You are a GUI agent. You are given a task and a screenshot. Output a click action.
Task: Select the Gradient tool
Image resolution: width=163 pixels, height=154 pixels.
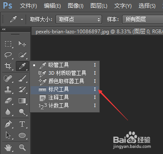[22, 101]
